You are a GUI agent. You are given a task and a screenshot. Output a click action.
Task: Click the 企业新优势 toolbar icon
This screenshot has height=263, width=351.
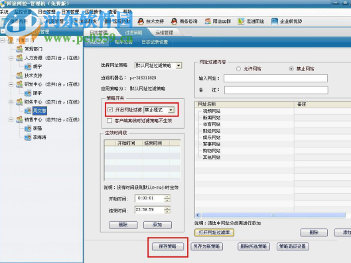click(x=275, y=21)
